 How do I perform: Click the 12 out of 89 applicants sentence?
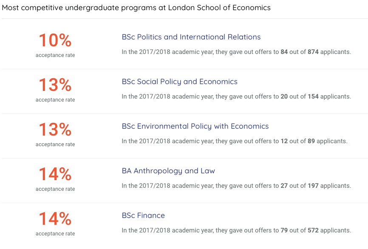pos(235,141)
